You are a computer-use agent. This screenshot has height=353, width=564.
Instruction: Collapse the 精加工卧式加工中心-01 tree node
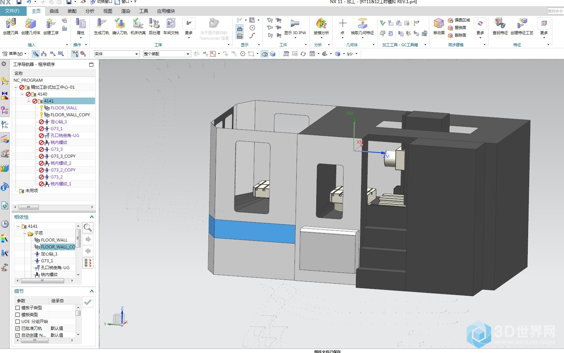pos(16,87)
